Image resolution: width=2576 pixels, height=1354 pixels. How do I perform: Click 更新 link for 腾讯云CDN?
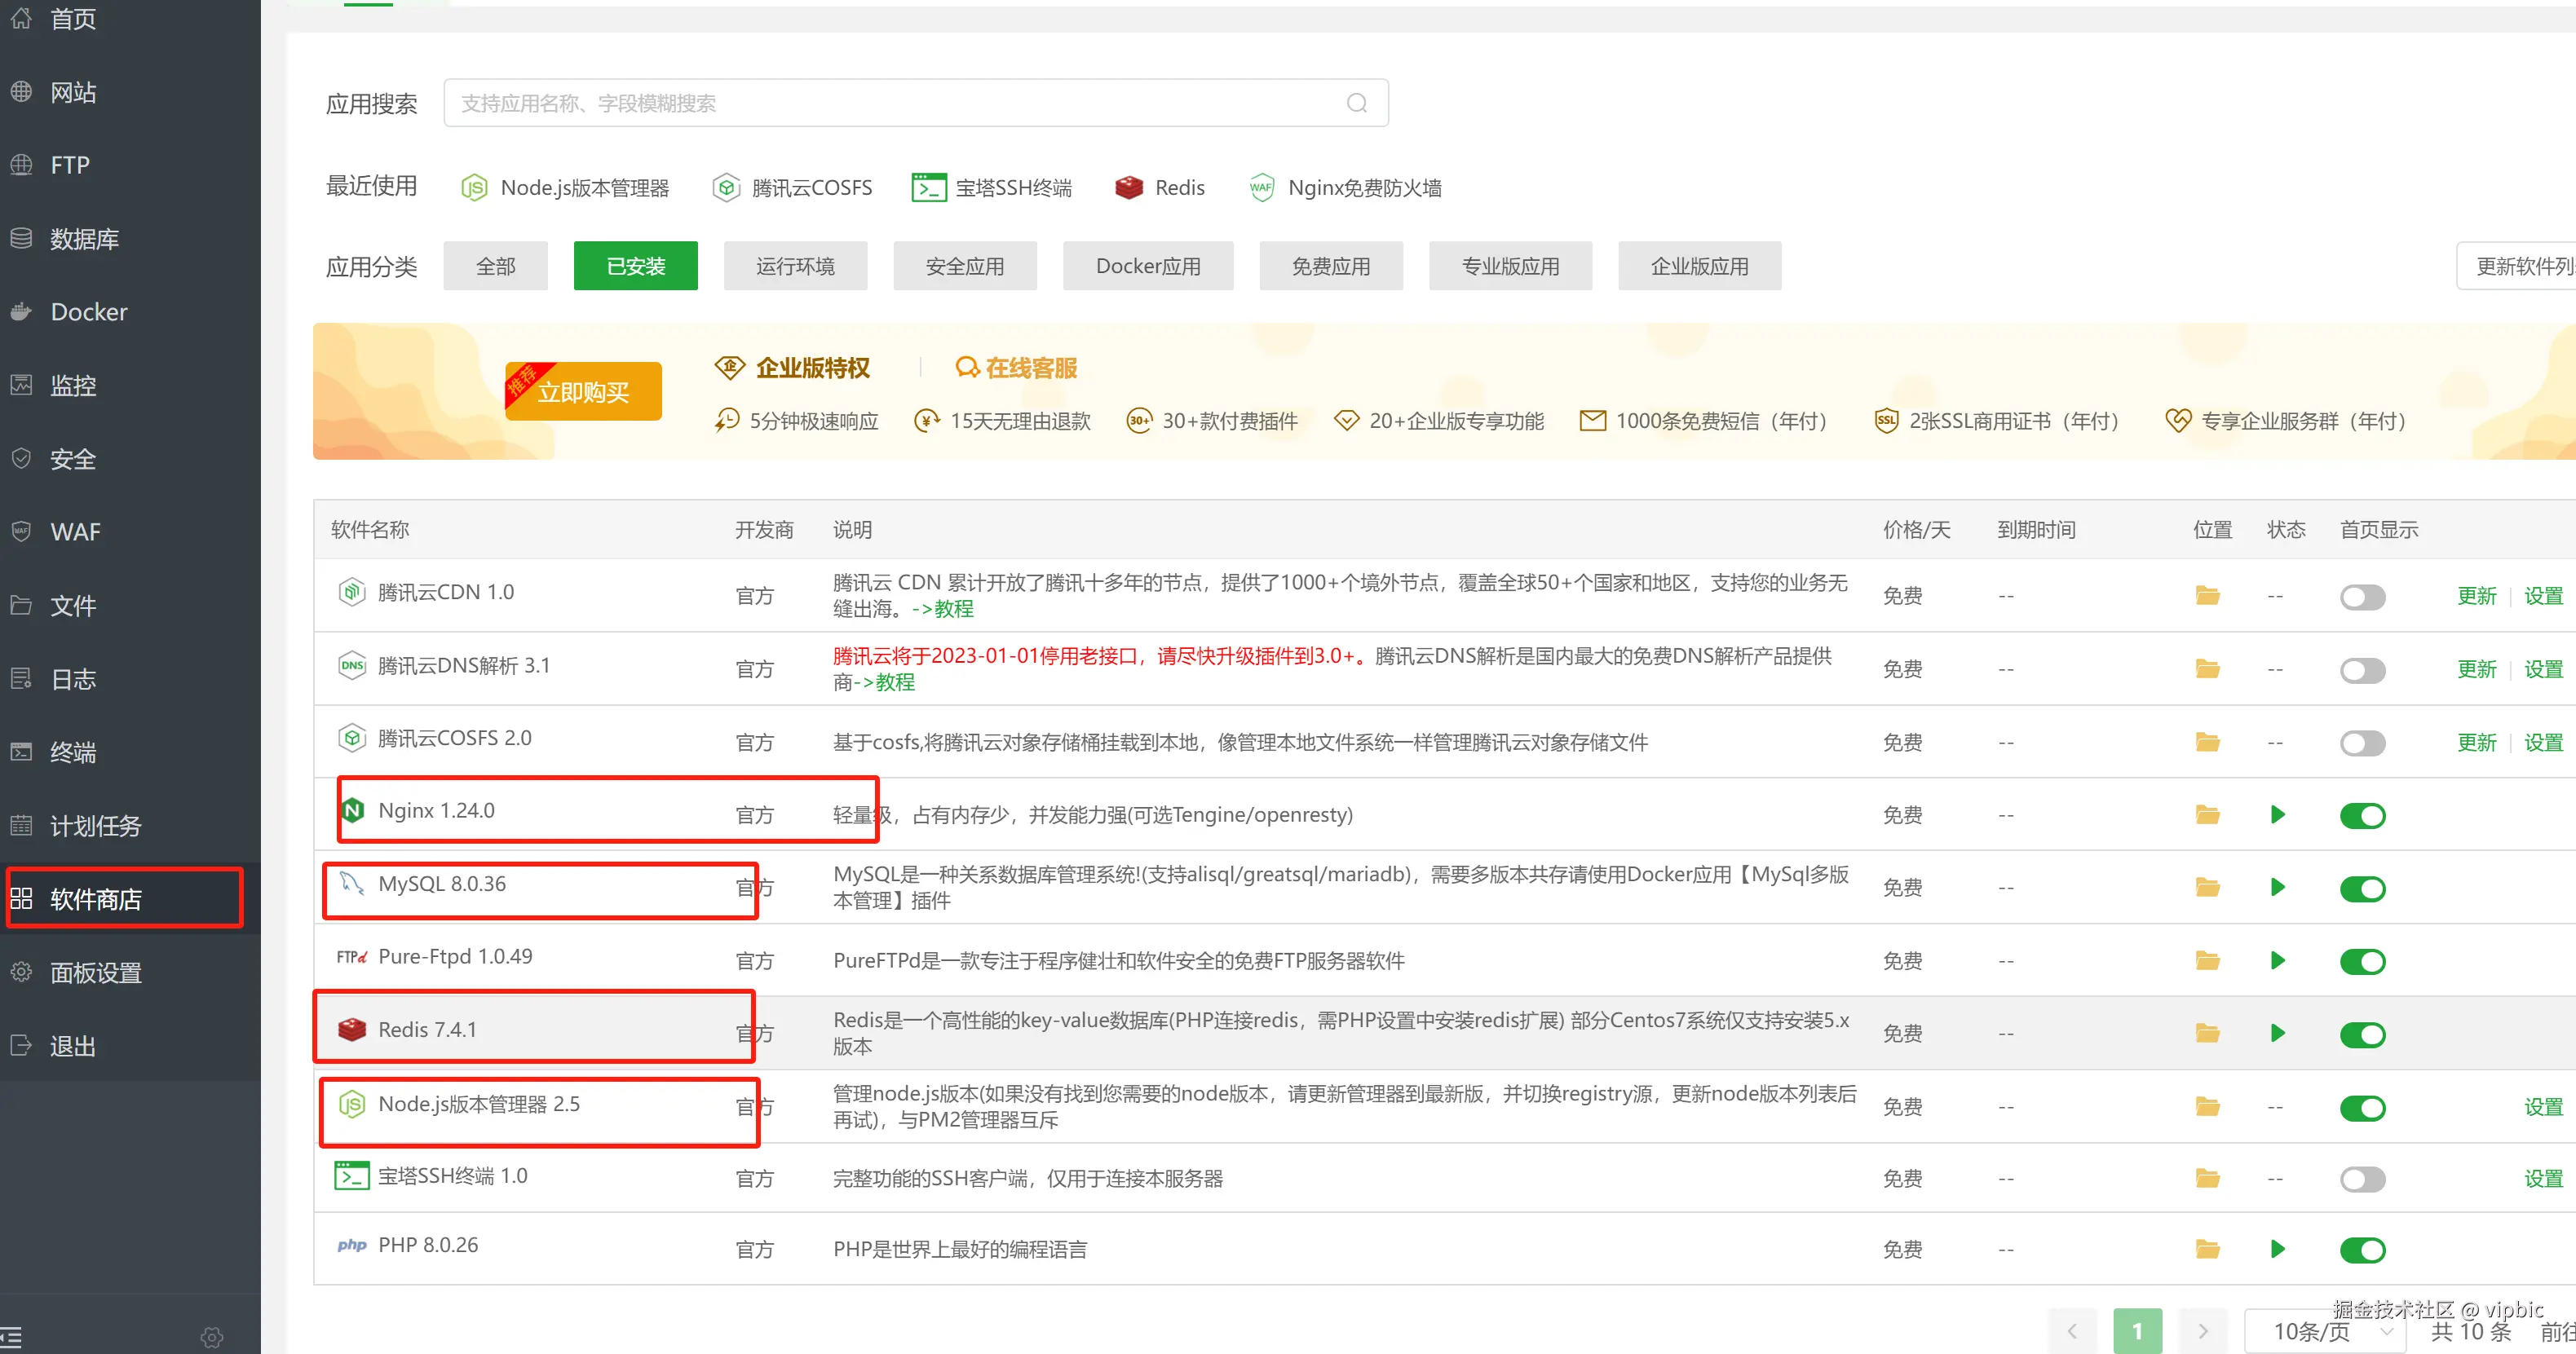click(2477, 596)
